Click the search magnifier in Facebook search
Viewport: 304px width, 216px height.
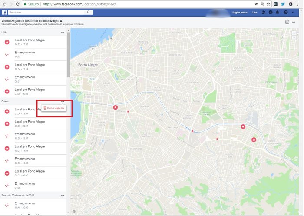point(89,12)
